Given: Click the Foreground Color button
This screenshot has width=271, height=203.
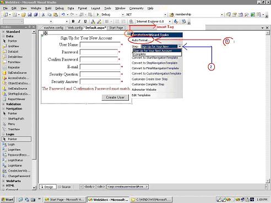Looking at the screenshot, I should 93,21.
